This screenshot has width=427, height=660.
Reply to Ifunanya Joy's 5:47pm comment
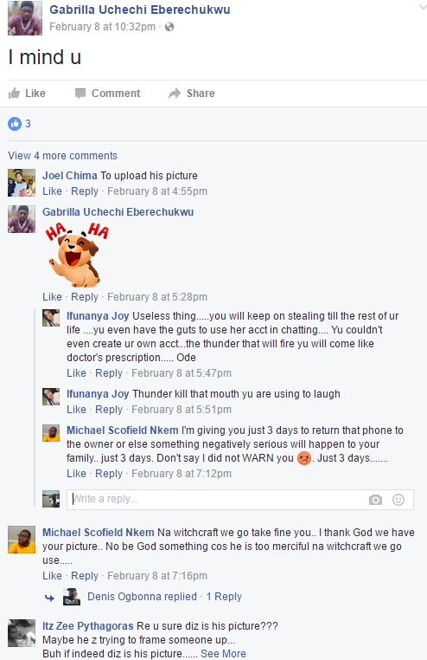[109, 373]
